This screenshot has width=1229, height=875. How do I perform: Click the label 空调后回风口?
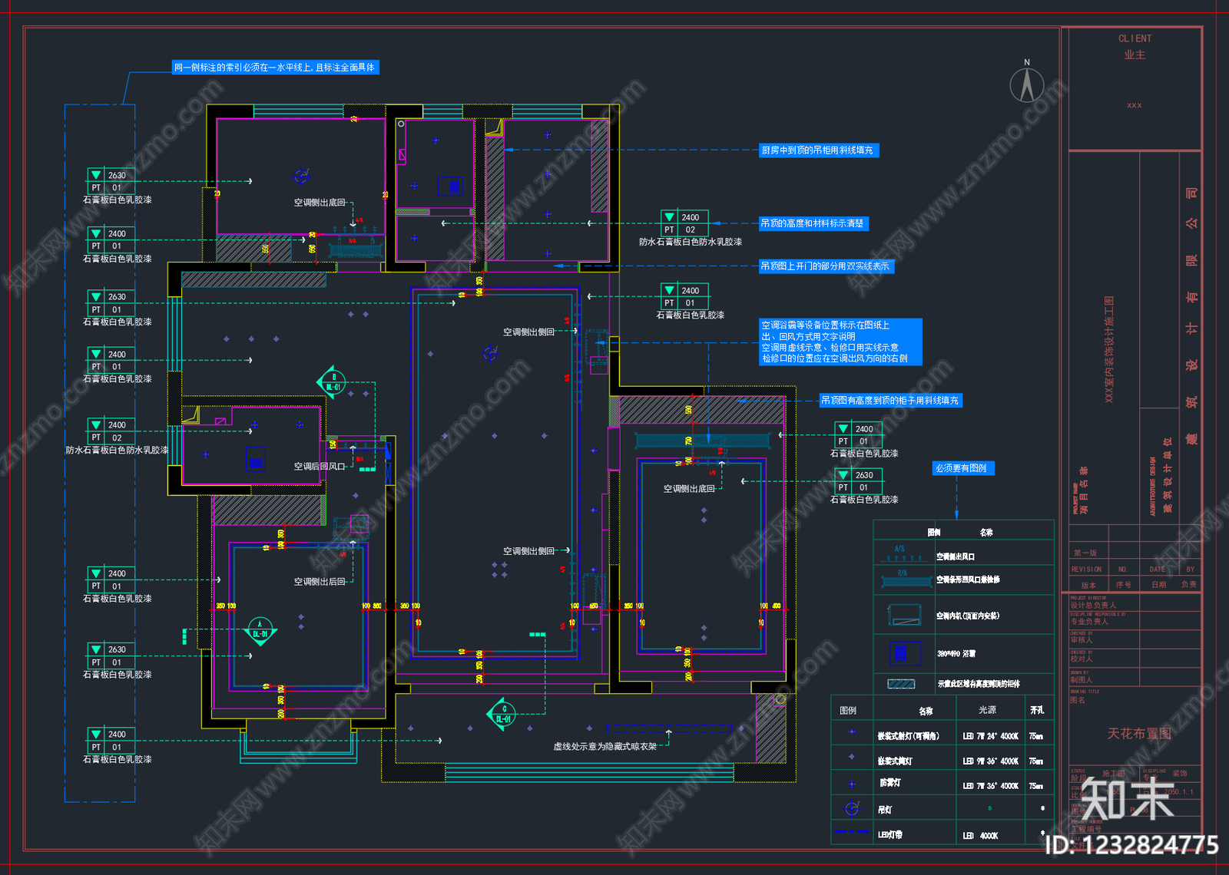[x=320, y=466]
